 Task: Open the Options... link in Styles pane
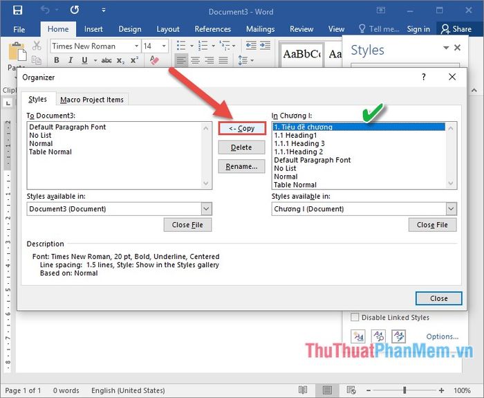coord(442,336)
